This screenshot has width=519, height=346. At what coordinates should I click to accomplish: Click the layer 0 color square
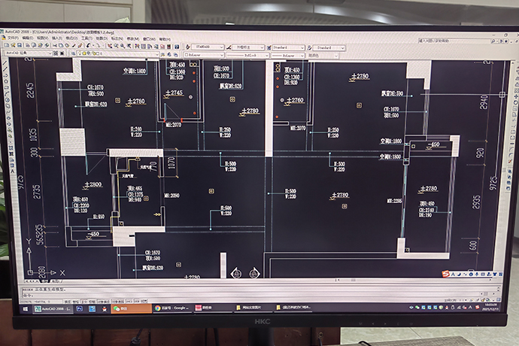tap(98, 53)
